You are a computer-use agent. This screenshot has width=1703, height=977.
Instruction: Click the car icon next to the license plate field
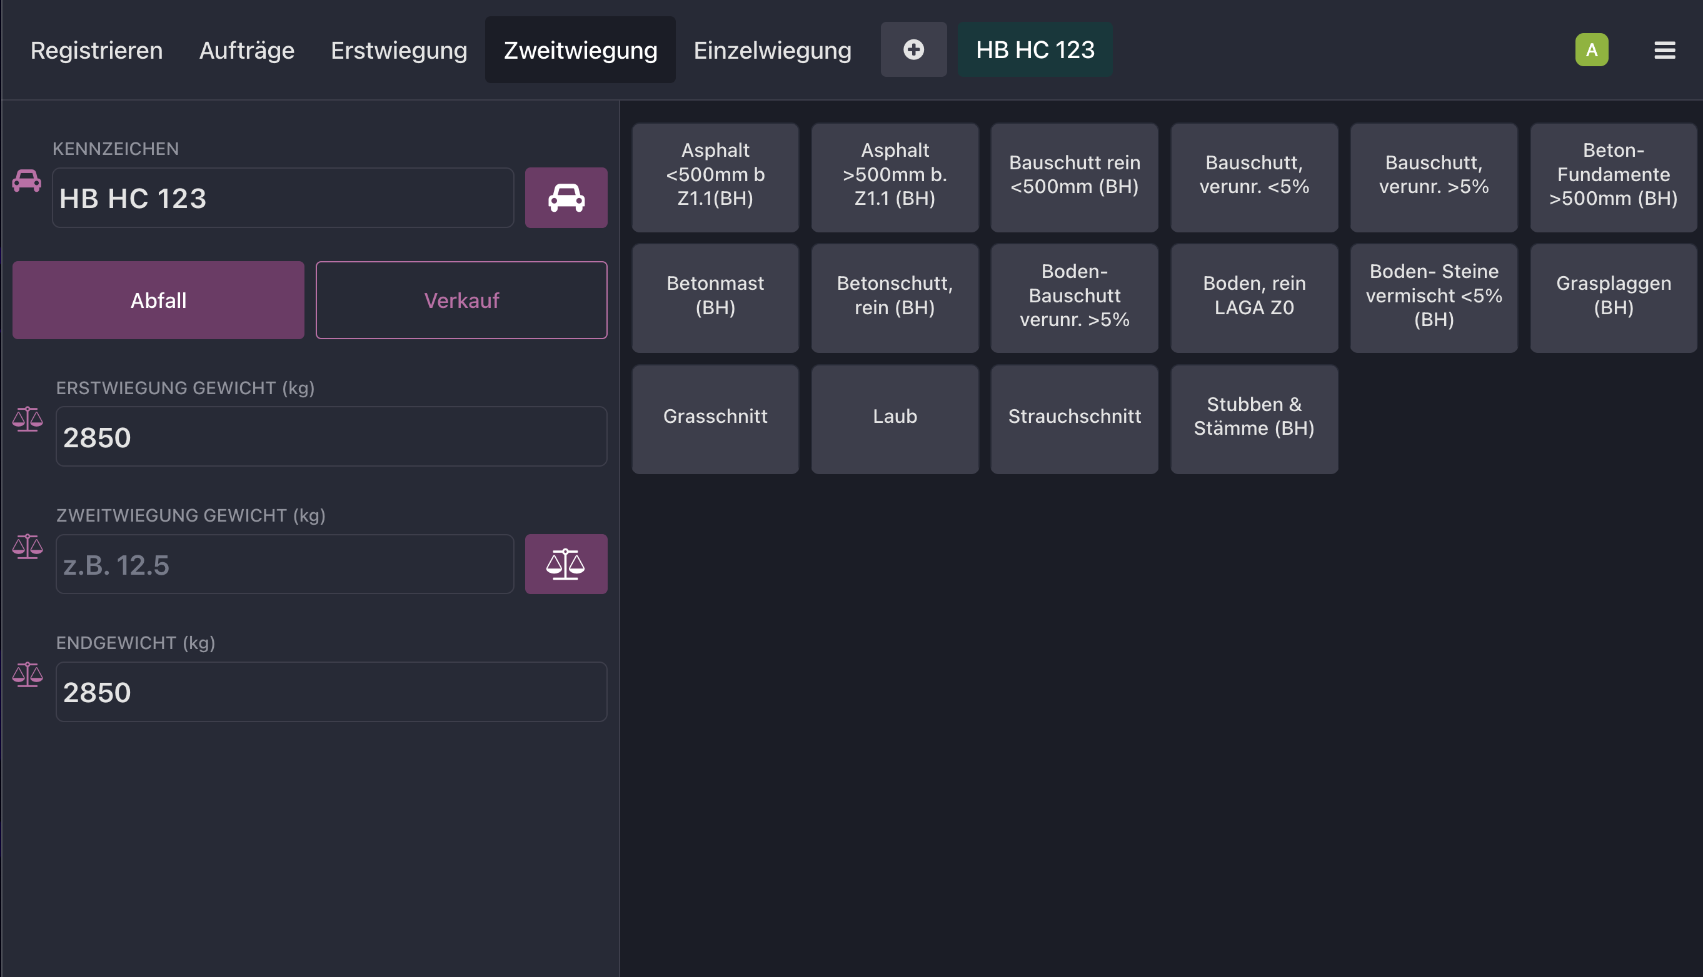pos(565,198)
